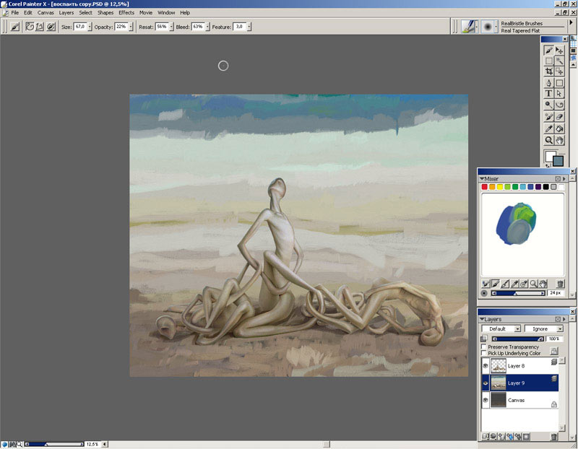Select the Grabber hand tool in toolbox
The image size is (578, 449).
560,140
